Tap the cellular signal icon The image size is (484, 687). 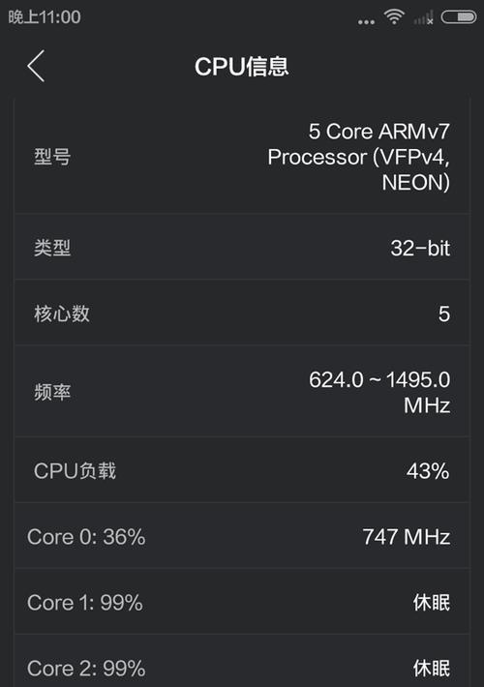coord(424,18)
